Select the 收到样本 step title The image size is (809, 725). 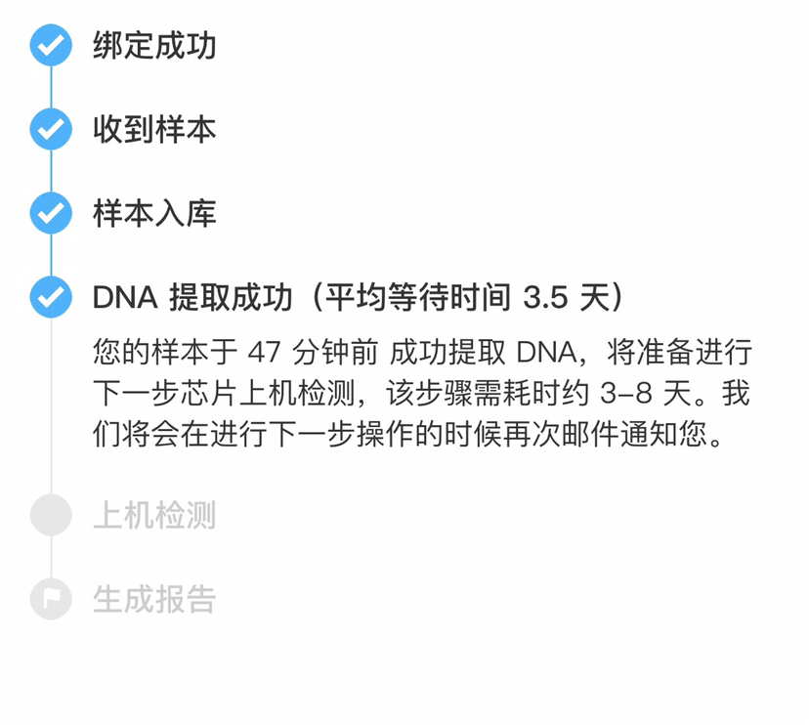(x=154, y=129)
